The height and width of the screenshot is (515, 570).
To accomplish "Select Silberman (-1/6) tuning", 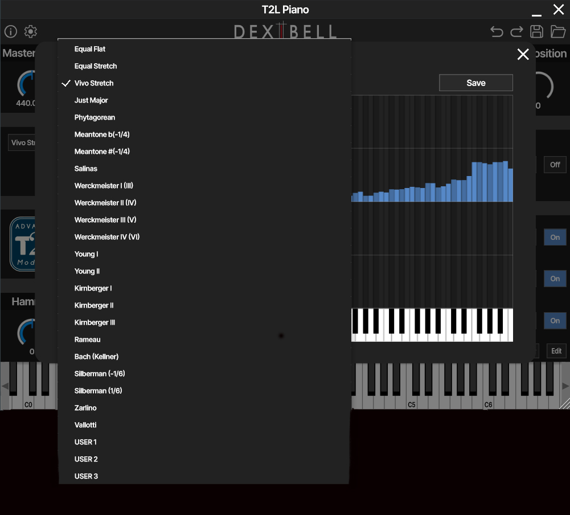I will (x=204, y=374).
